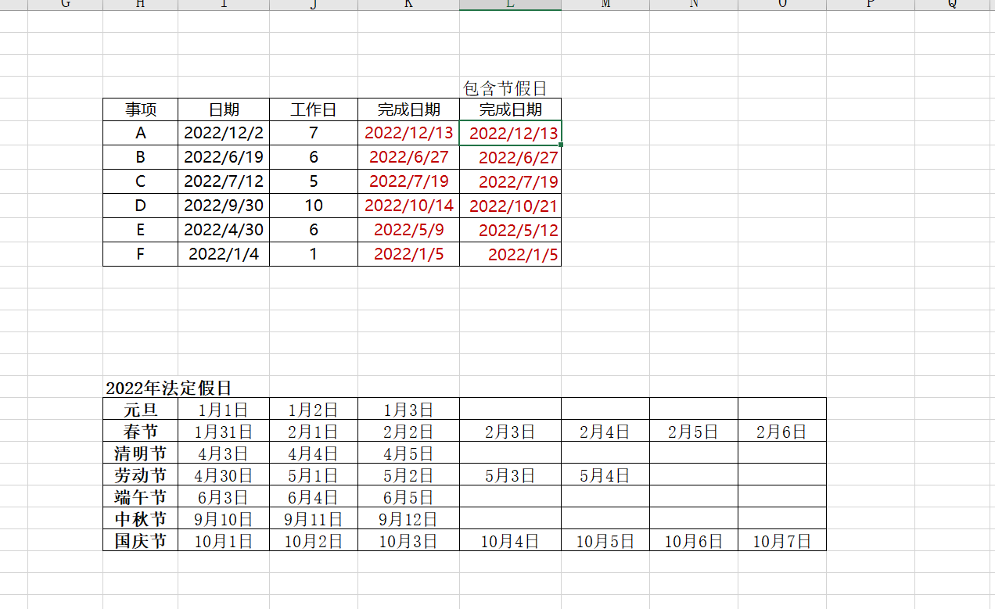
Task: Click 2022/7/19 directly right of workdays 5
Action: 408,181
